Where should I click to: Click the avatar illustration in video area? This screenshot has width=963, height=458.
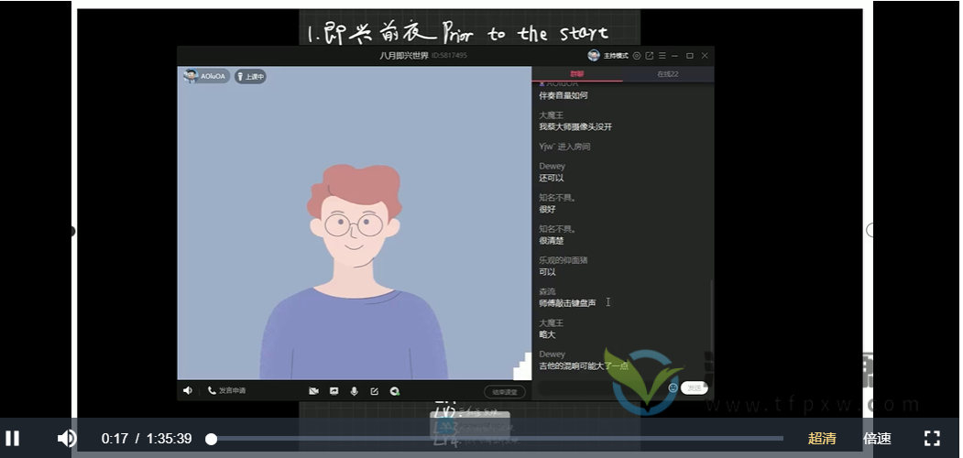pos(355,270)
